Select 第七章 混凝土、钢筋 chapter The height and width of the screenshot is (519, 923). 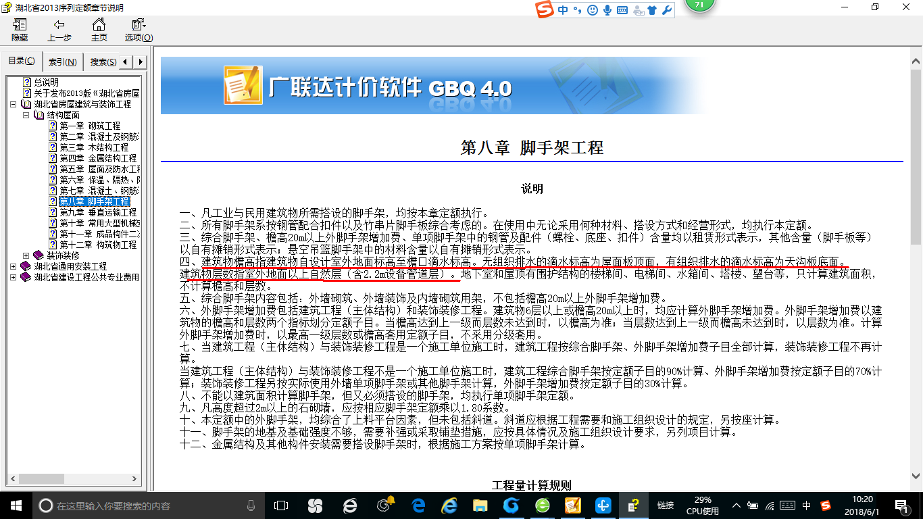[x=99, y=191]
